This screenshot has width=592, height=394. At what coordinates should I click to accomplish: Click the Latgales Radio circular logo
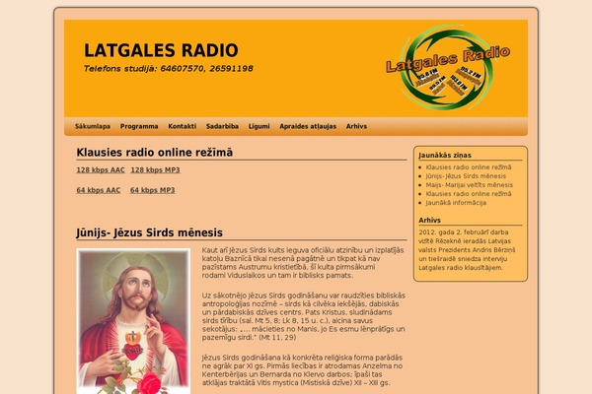pyautogui.click(x=448, y=68)
